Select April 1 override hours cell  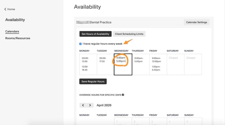coord(123,121)
